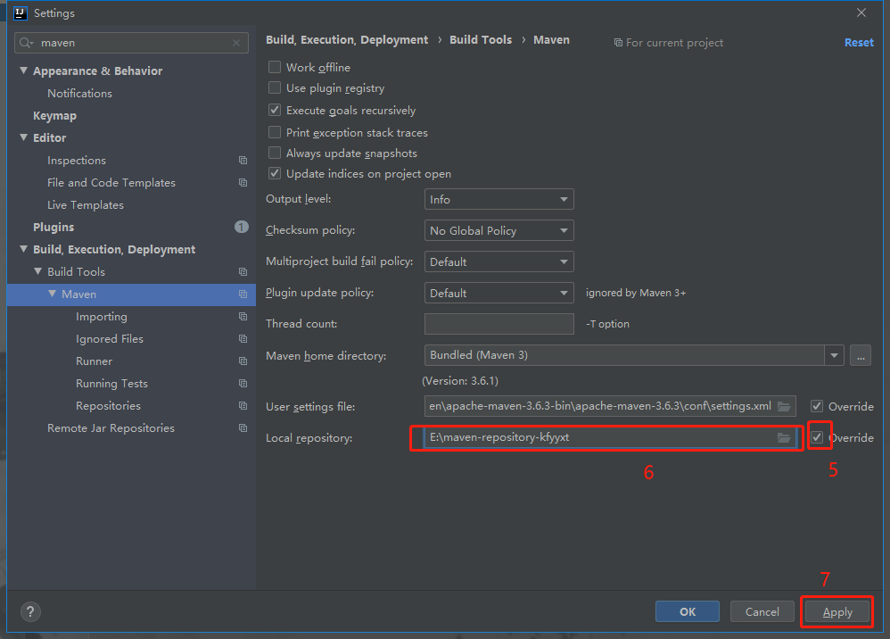
Task: Click OK button
Action: tap(688, 611)
